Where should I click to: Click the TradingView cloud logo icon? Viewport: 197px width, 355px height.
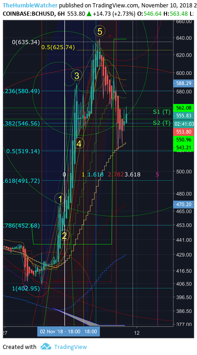pos(46,347)
